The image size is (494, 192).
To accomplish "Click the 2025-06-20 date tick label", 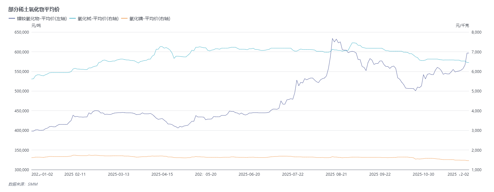I will coord(249,174).
